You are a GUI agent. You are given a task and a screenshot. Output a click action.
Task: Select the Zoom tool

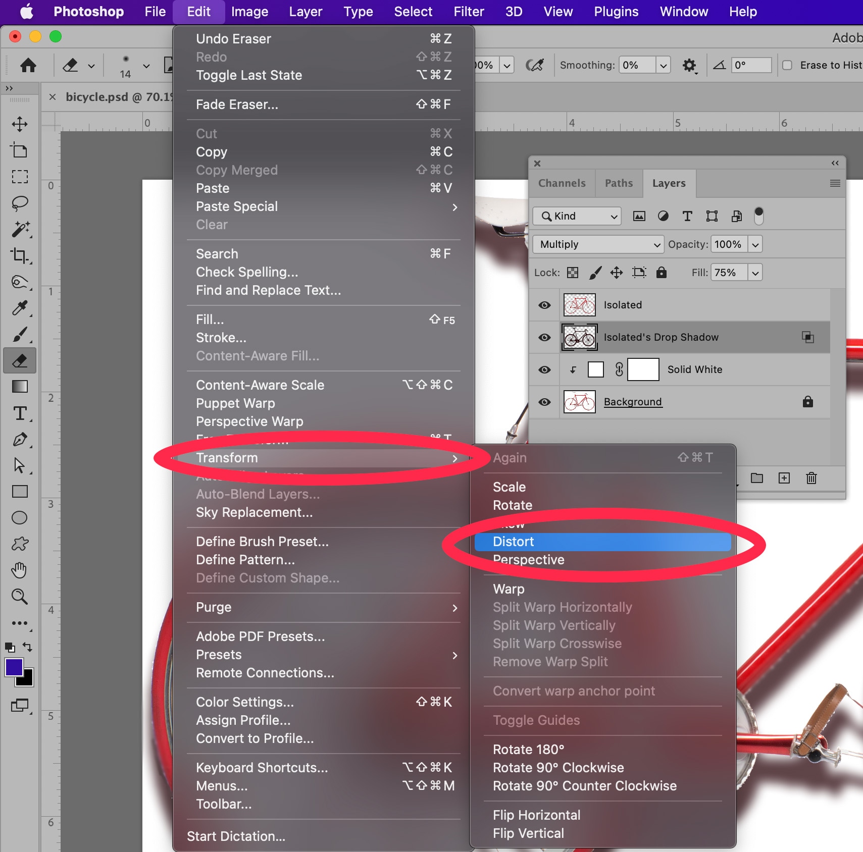20,597
